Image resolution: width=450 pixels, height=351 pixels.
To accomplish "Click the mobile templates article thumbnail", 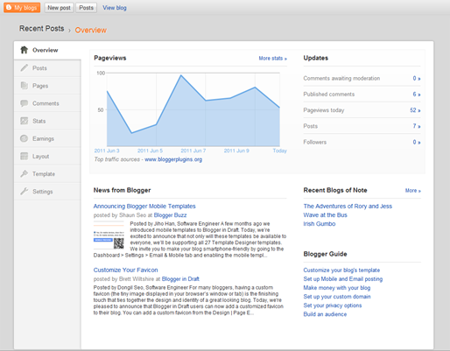I will coord(109,235).
